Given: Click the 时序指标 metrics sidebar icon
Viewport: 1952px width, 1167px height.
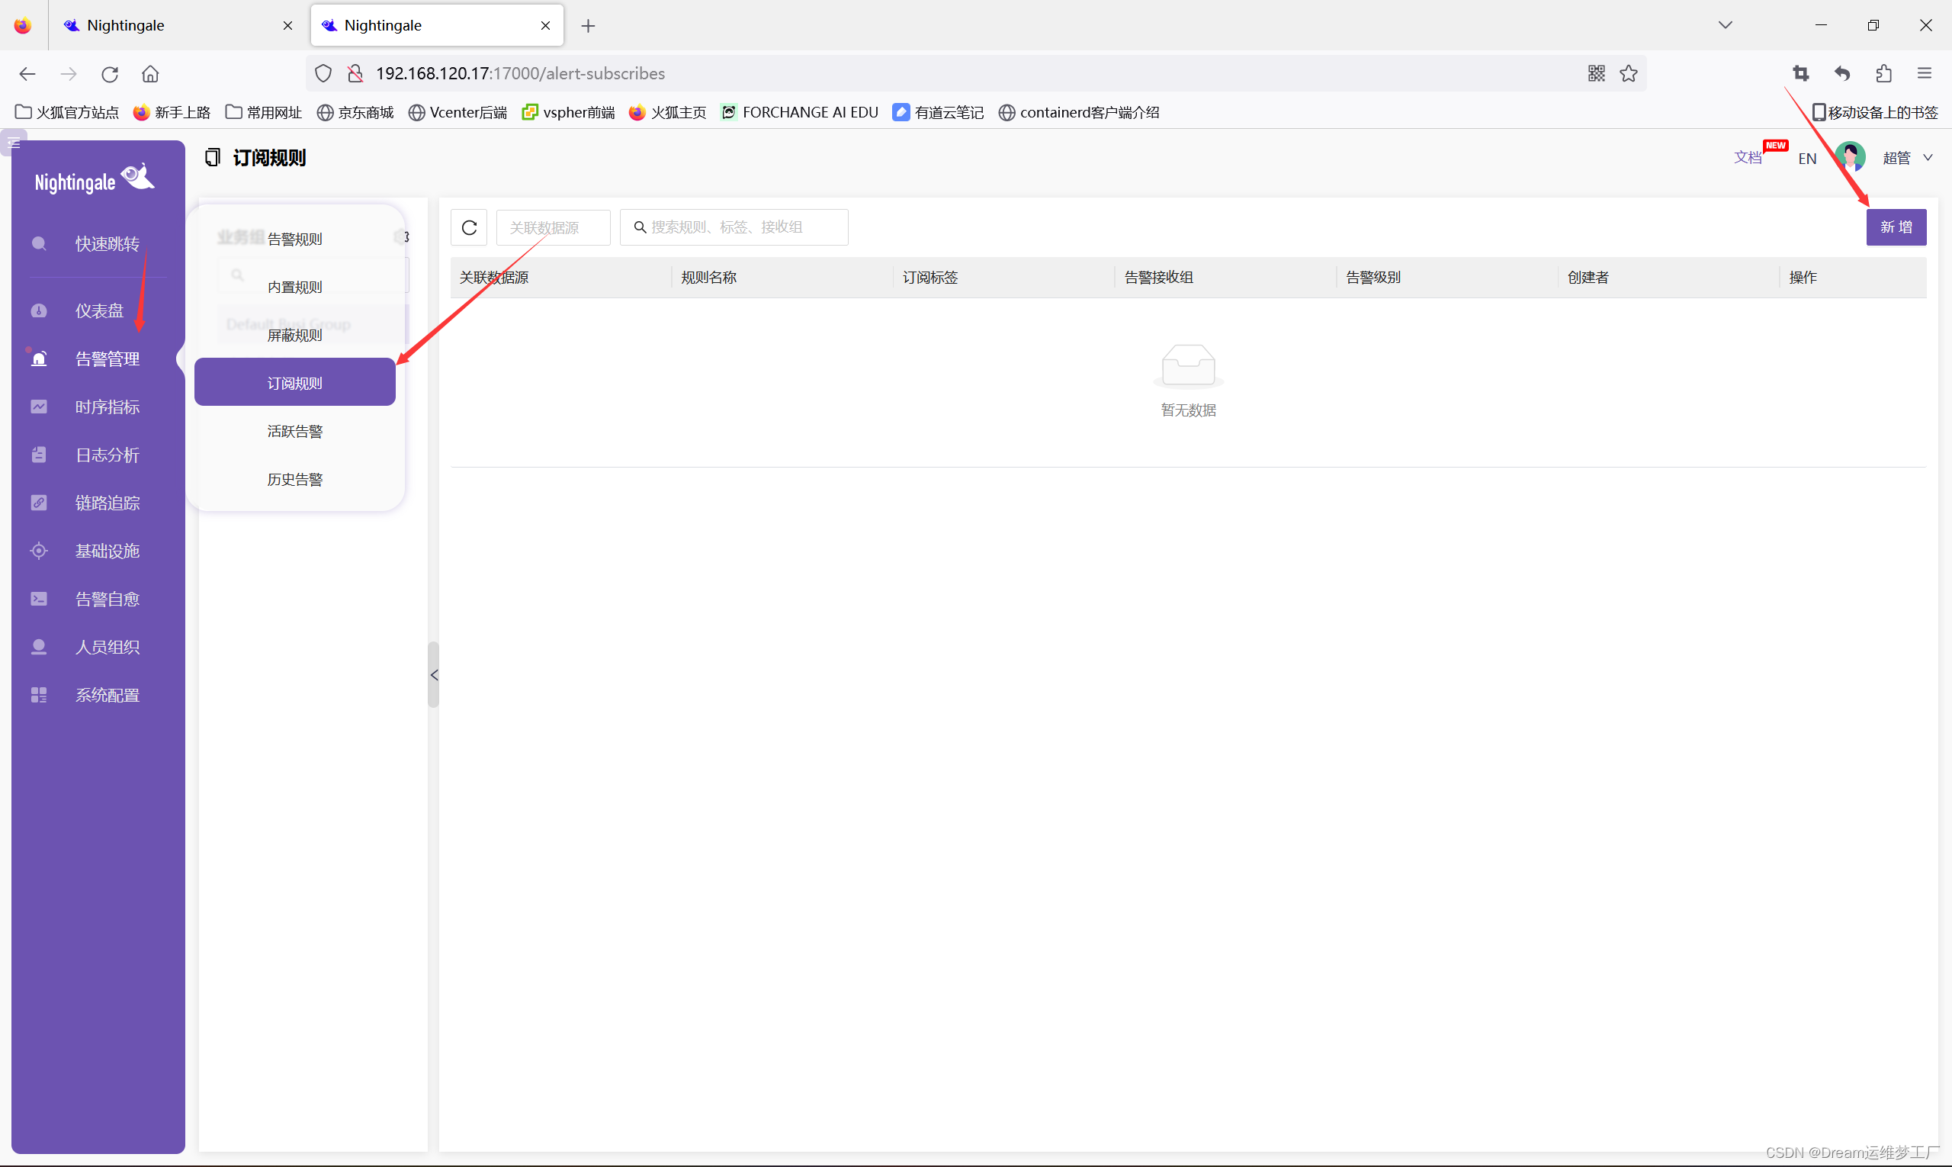Looking at the screenshot, I should (39, 407).
